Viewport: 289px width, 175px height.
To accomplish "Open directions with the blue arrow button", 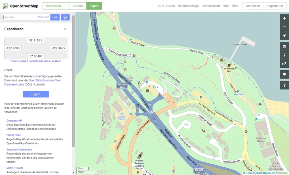I will [x=65, y=17].
